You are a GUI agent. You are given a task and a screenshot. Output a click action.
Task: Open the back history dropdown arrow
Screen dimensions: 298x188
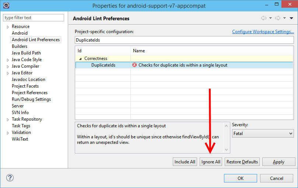(270, 18)
